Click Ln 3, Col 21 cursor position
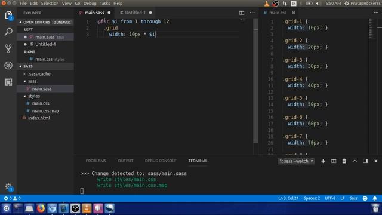 point(288,198)
